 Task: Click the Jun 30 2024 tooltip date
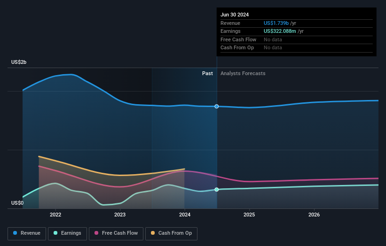pos(235,15)
